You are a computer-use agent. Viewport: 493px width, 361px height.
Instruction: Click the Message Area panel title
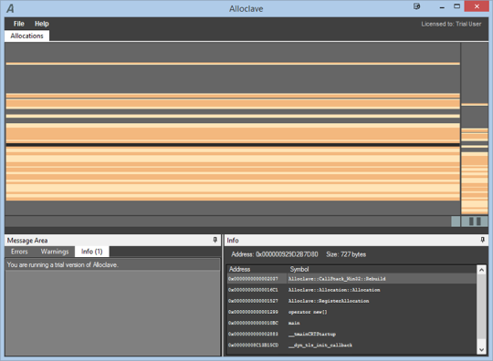pos(27,241)
